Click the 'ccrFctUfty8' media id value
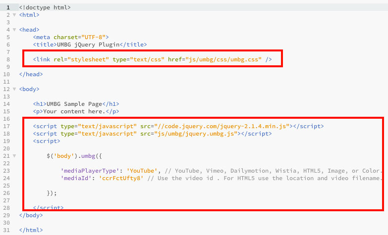The image size is (388, 235). (x=121, y=178)
